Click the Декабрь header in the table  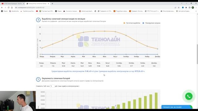[x=154, y=63]
